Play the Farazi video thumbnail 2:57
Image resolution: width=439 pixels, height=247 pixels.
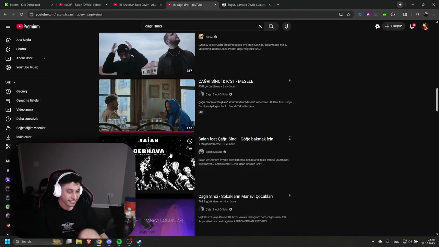pos(147,54)
